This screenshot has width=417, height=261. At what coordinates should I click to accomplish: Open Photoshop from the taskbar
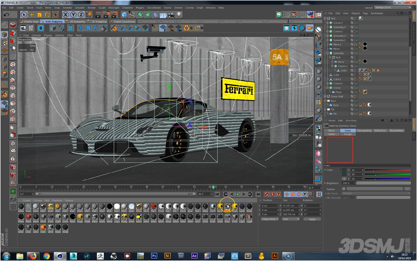[x=154, y=256]
